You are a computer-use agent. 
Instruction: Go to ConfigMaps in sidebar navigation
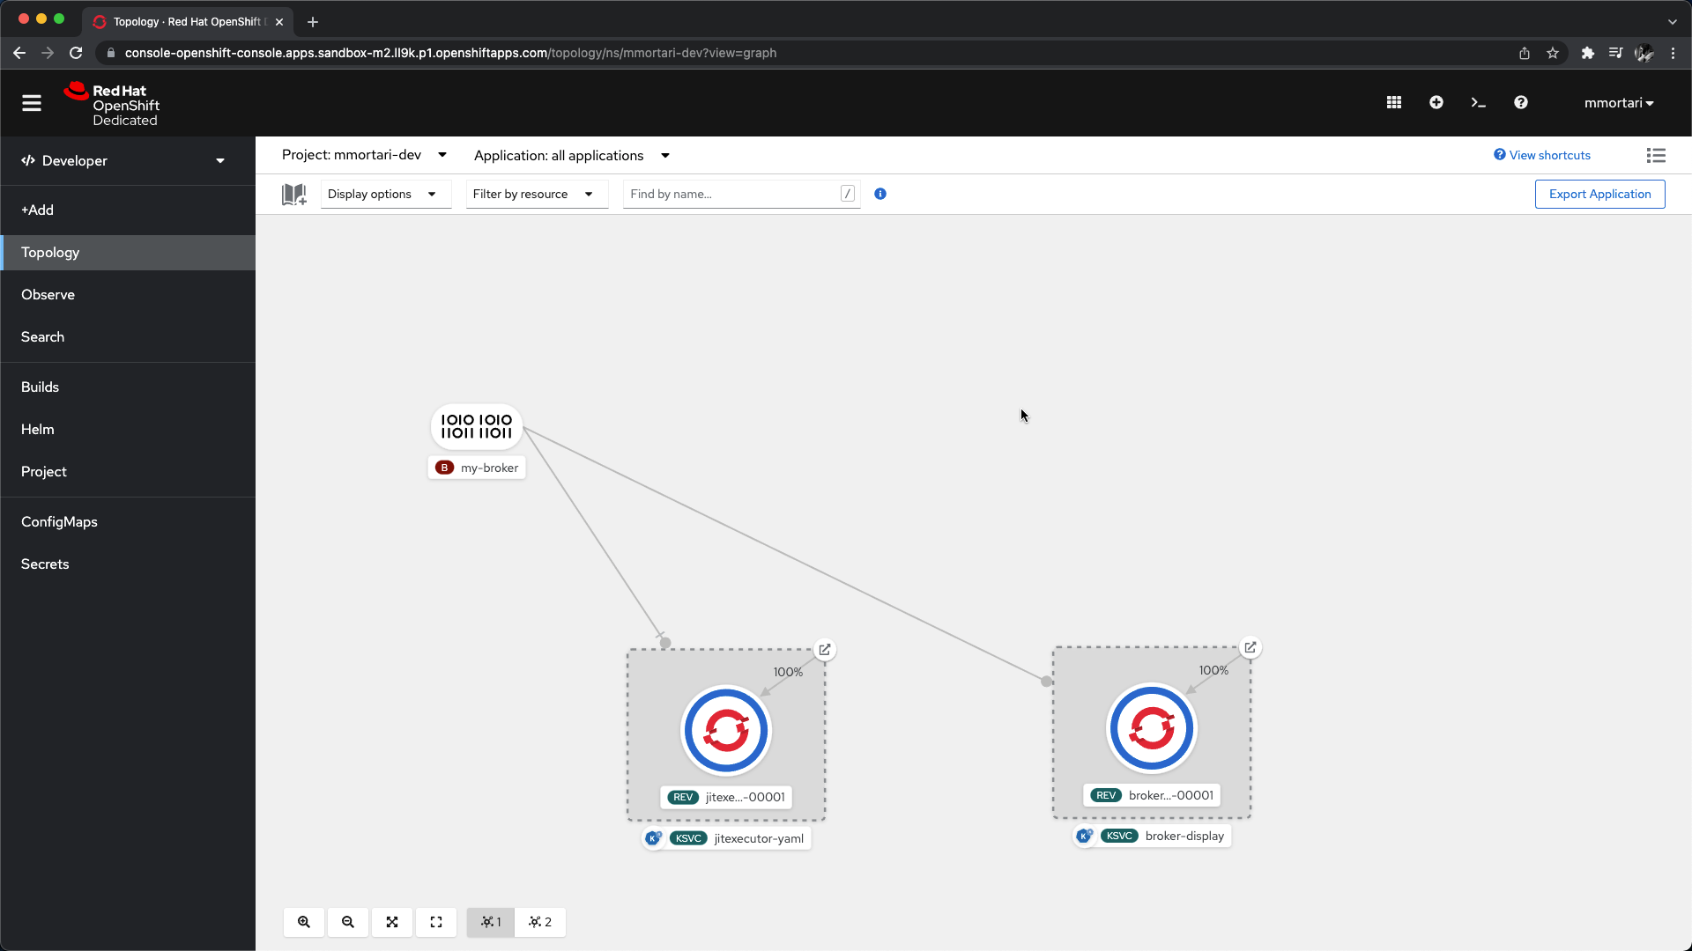[59, 522]
